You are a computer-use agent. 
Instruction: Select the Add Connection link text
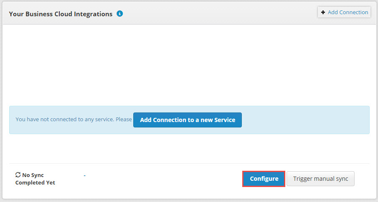[348, 12]
